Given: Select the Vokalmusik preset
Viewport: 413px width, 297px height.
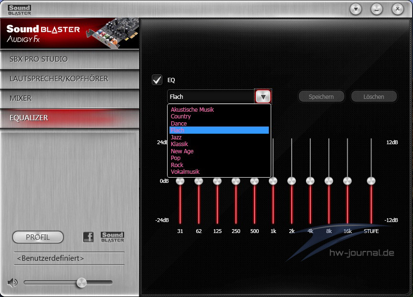Looking at the screenshot, I should 219,172.
